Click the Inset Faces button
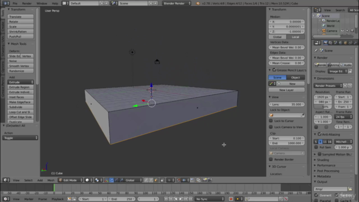 coord(21,97)
